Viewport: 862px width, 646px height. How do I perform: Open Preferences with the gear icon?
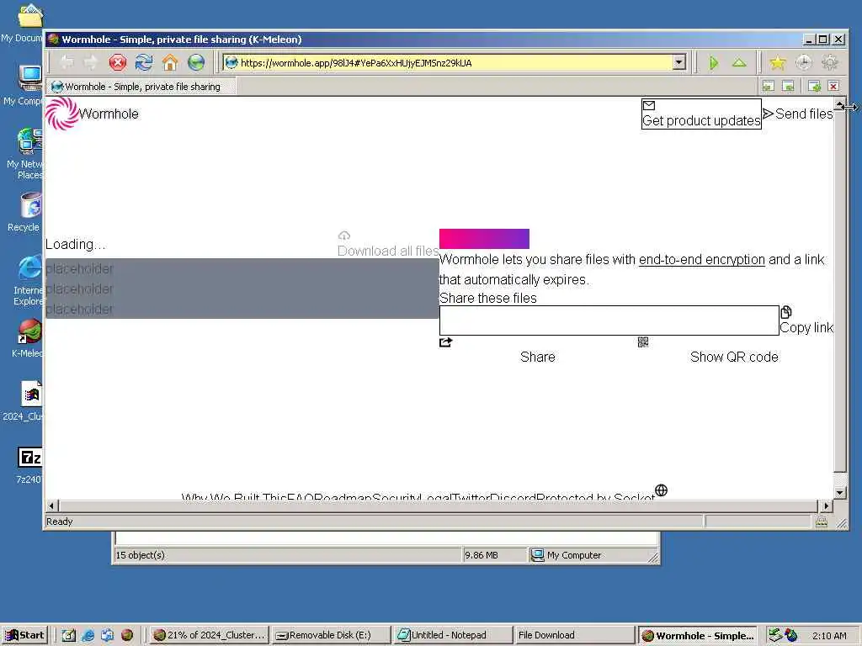click(830, 62)
